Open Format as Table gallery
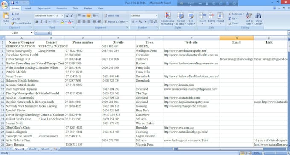Viewport: 290px width, 155px height. click(x=180, y=19)
